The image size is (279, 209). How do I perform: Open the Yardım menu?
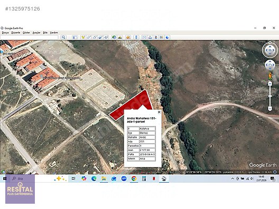click(54, 33)
